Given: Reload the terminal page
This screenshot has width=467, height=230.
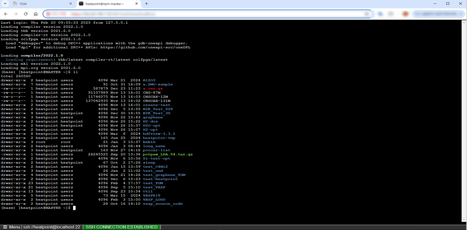Looking at the screenshot, I should click(26, 14).
